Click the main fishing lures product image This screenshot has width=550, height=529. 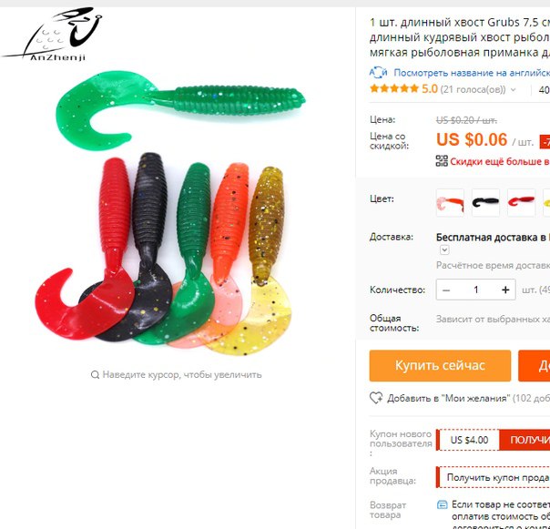(169, 212)
